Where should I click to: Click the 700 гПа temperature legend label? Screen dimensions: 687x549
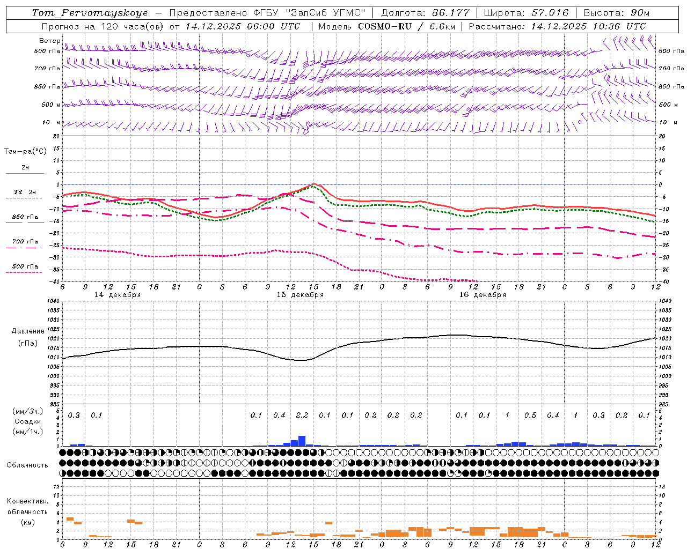click(x=25, y=242)
